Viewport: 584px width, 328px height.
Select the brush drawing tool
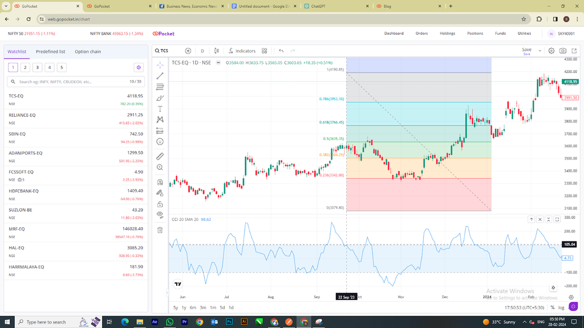click(160, 98)
